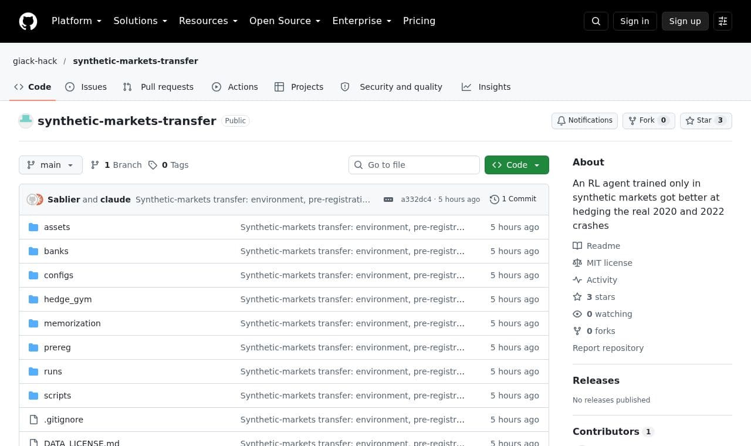
Task: Click the Sign up button
Action: point(685,21)
